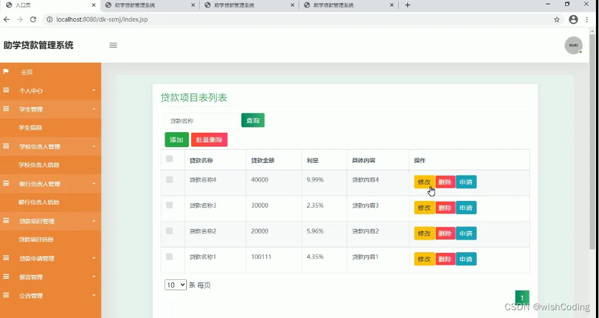The height and width of the screenshot is (318, 599).
Task: Click the 添加 add button
Action: pos(177,140)
